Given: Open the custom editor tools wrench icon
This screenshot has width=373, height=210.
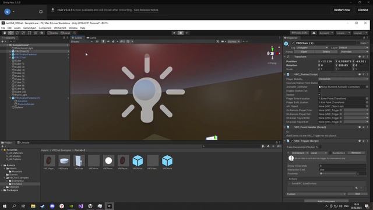Looking at the screenshot, I should (x=41, y=33).
